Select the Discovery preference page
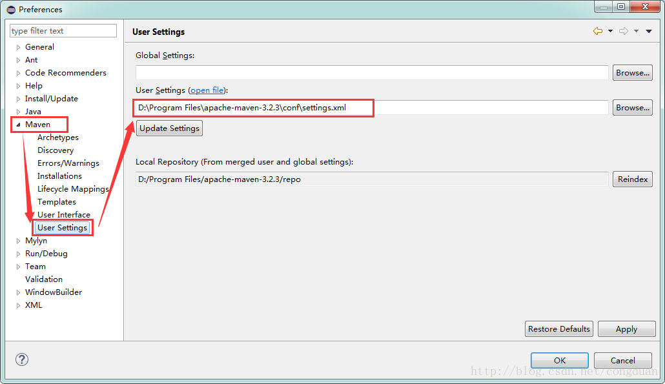 point(55,150)
